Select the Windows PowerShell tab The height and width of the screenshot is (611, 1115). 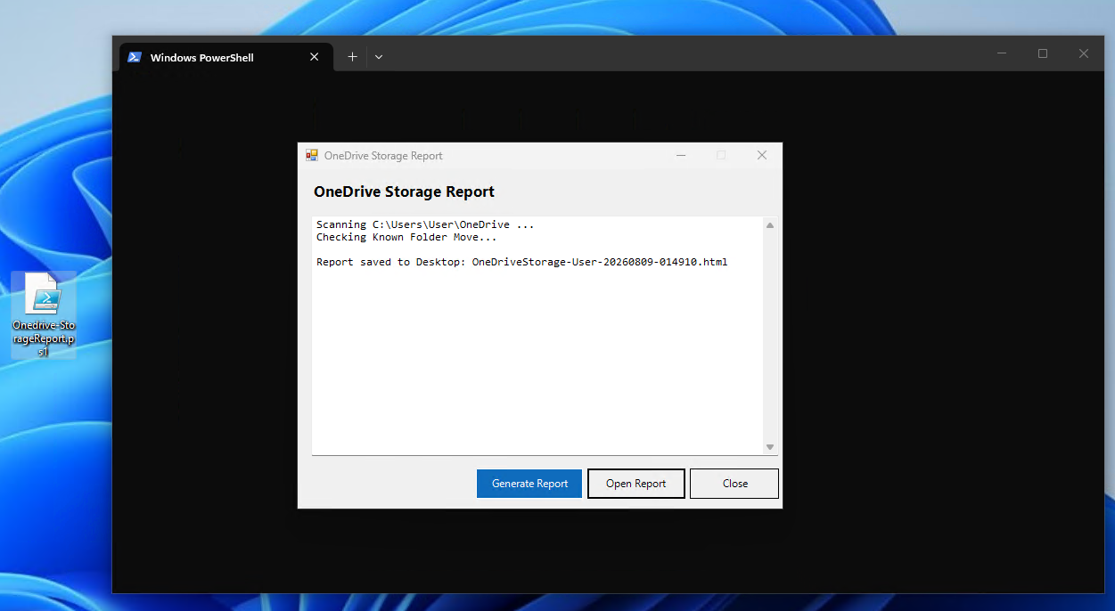[226, 57]
